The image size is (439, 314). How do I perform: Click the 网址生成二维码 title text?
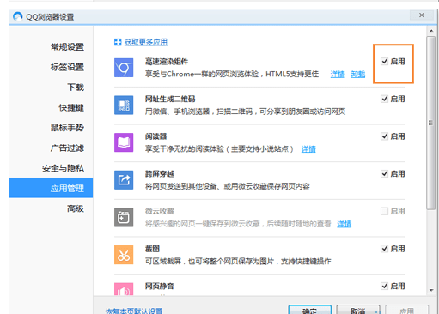coord(170,99)
